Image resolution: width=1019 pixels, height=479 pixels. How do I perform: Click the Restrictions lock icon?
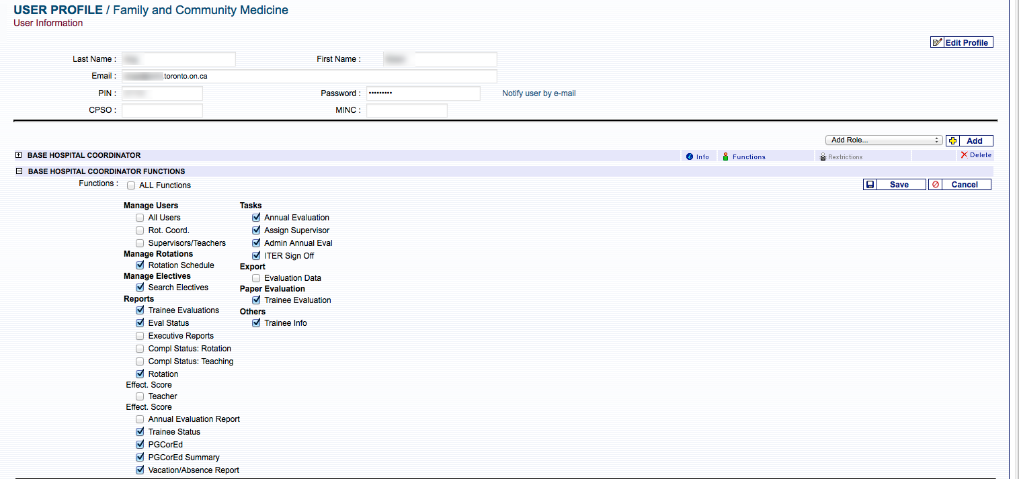click(823, 157)
